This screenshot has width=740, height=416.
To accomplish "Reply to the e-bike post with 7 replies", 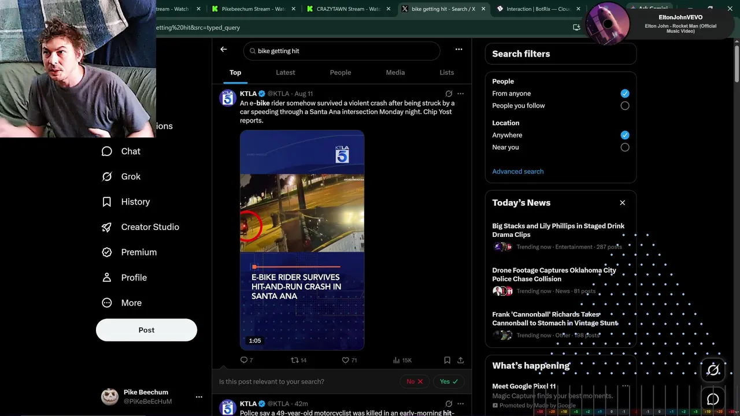I will pyautogui.click(x=246, y=360).
